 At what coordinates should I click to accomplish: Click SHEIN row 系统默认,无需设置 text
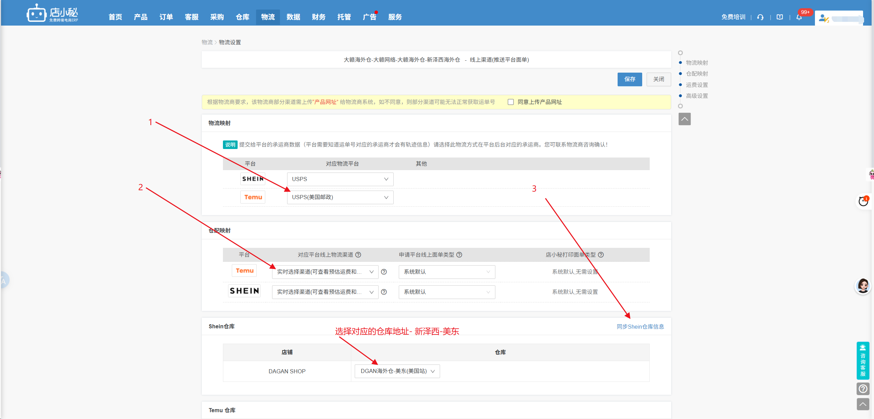[x=575, y=292]
